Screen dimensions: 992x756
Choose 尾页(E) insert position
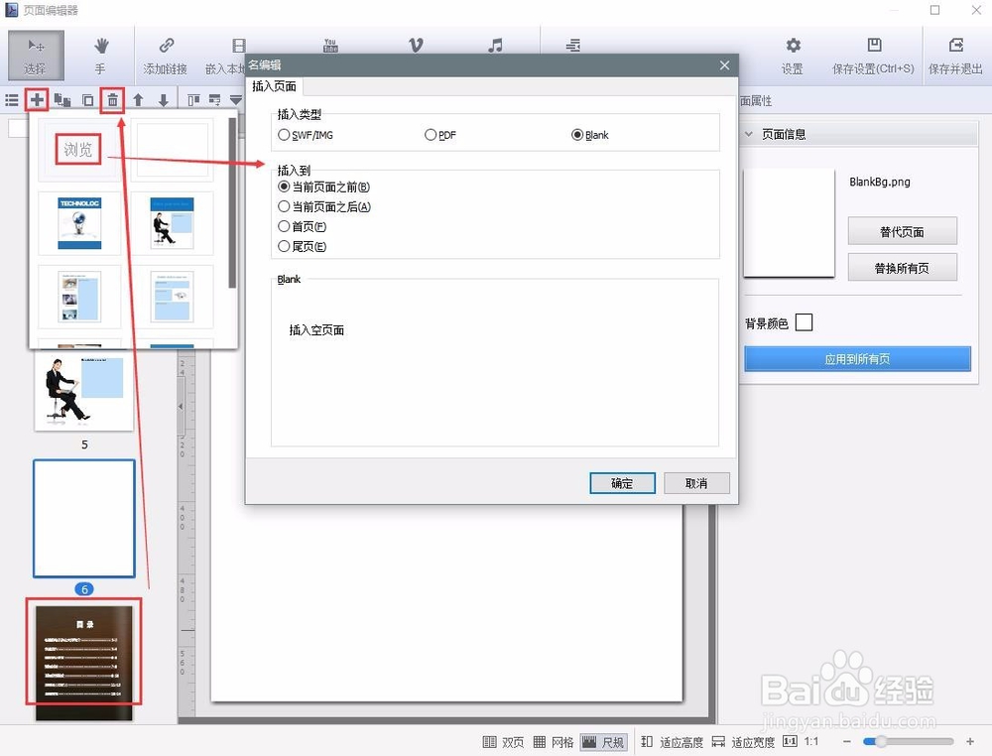point(303,246)
